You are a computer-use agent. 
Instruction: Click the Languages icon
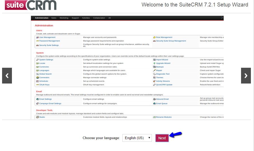(37, 70)
